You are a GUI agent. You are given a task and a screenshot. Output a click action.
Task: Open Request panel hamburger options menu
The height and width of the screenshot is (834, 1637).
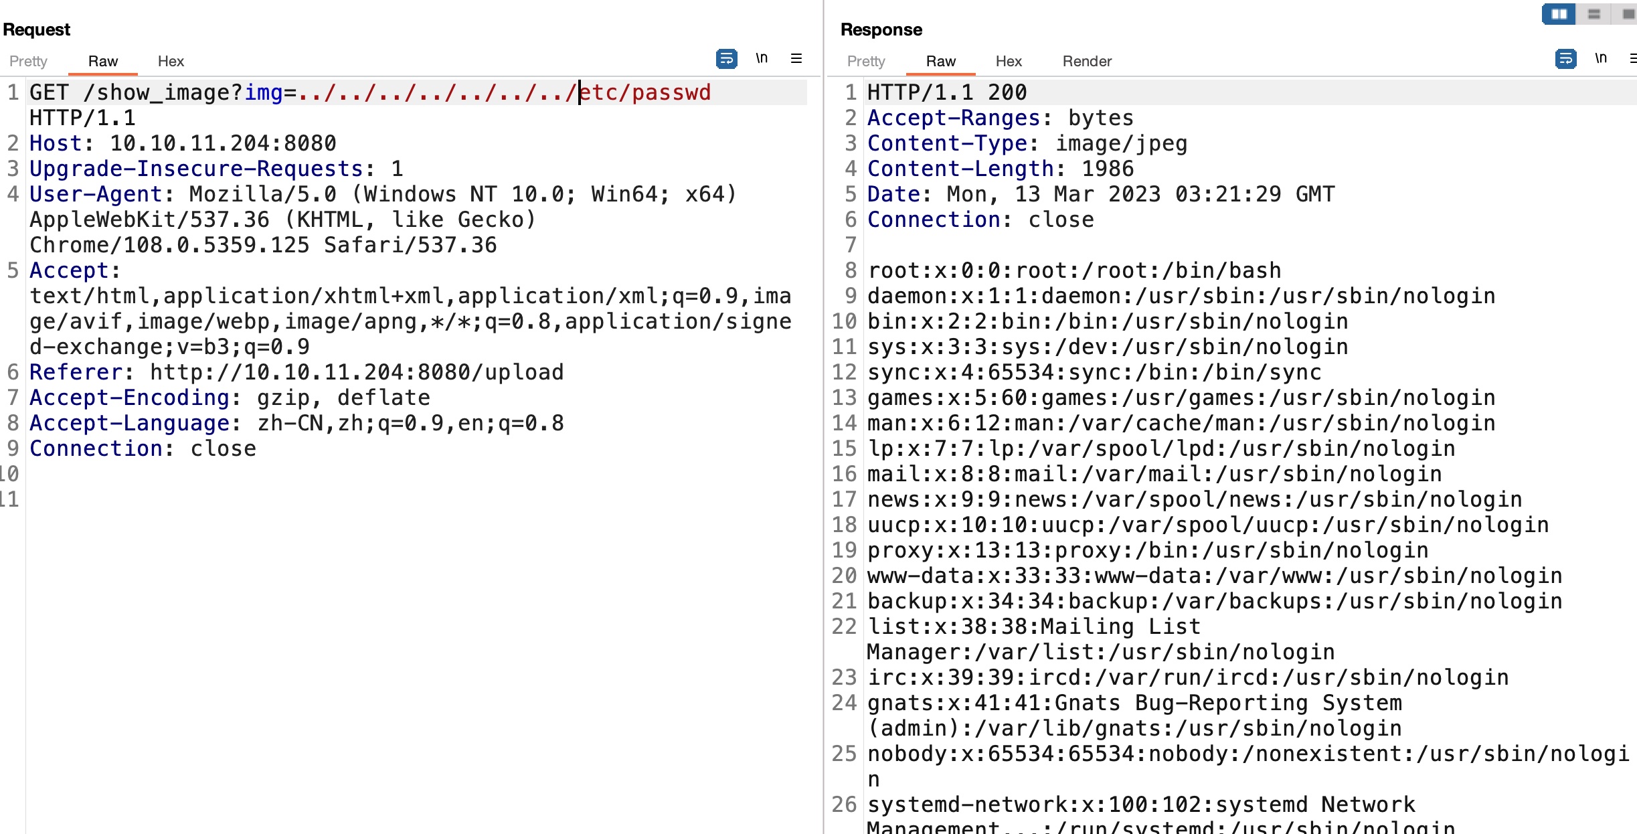[x=796, y=59]
